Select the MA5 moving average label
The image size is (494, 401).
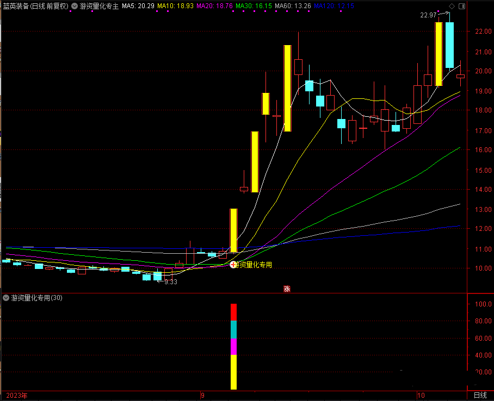138,7
